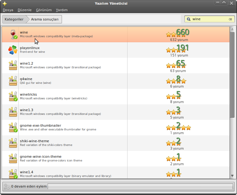
Task: Click the gnome-wine-icon-theme package icon
Action: [x=13, y=159]
